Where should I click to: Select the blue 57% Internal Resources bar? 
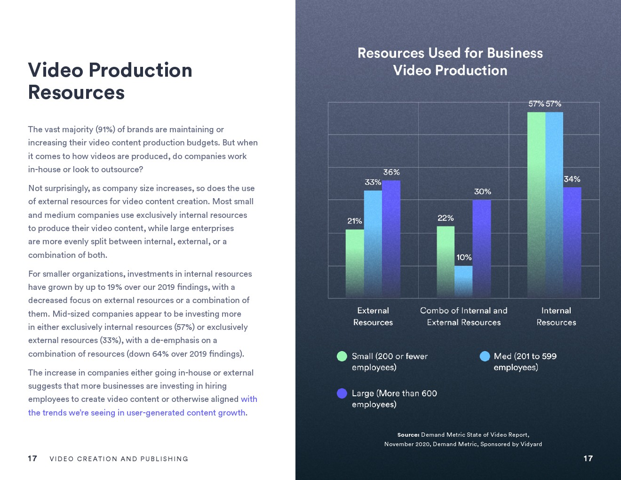(x=554, y=205)
